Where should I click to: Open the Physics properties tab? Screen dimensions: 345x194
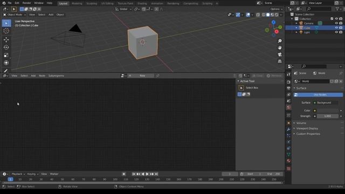coord(289,142)
